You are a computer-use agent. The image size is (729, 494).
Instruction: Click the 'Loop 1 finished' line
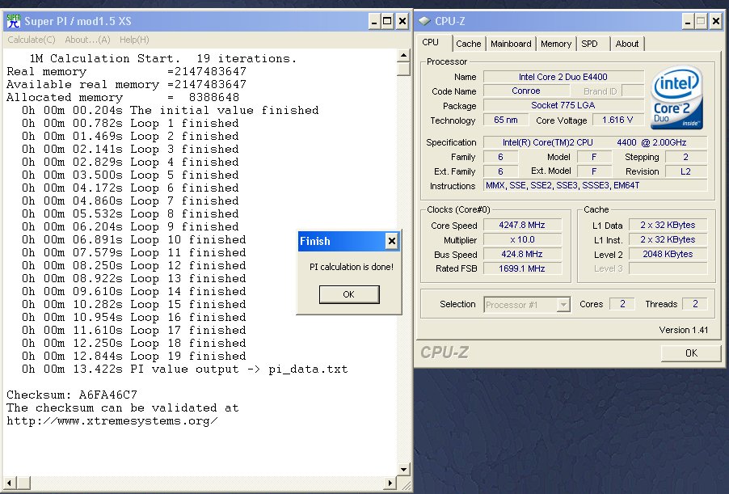(130, 123)
